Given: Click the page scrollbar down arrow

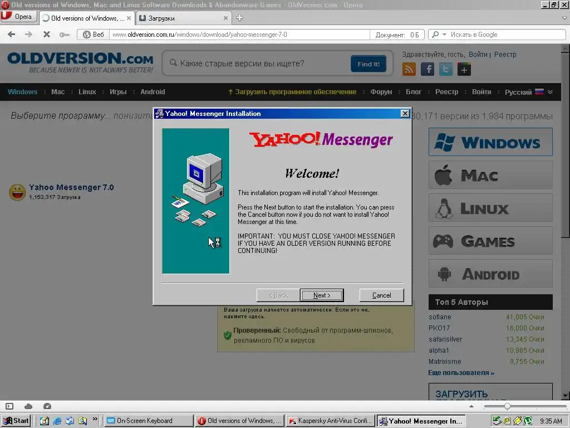Looking at the screenshot, I should click(x=565, y=396).
